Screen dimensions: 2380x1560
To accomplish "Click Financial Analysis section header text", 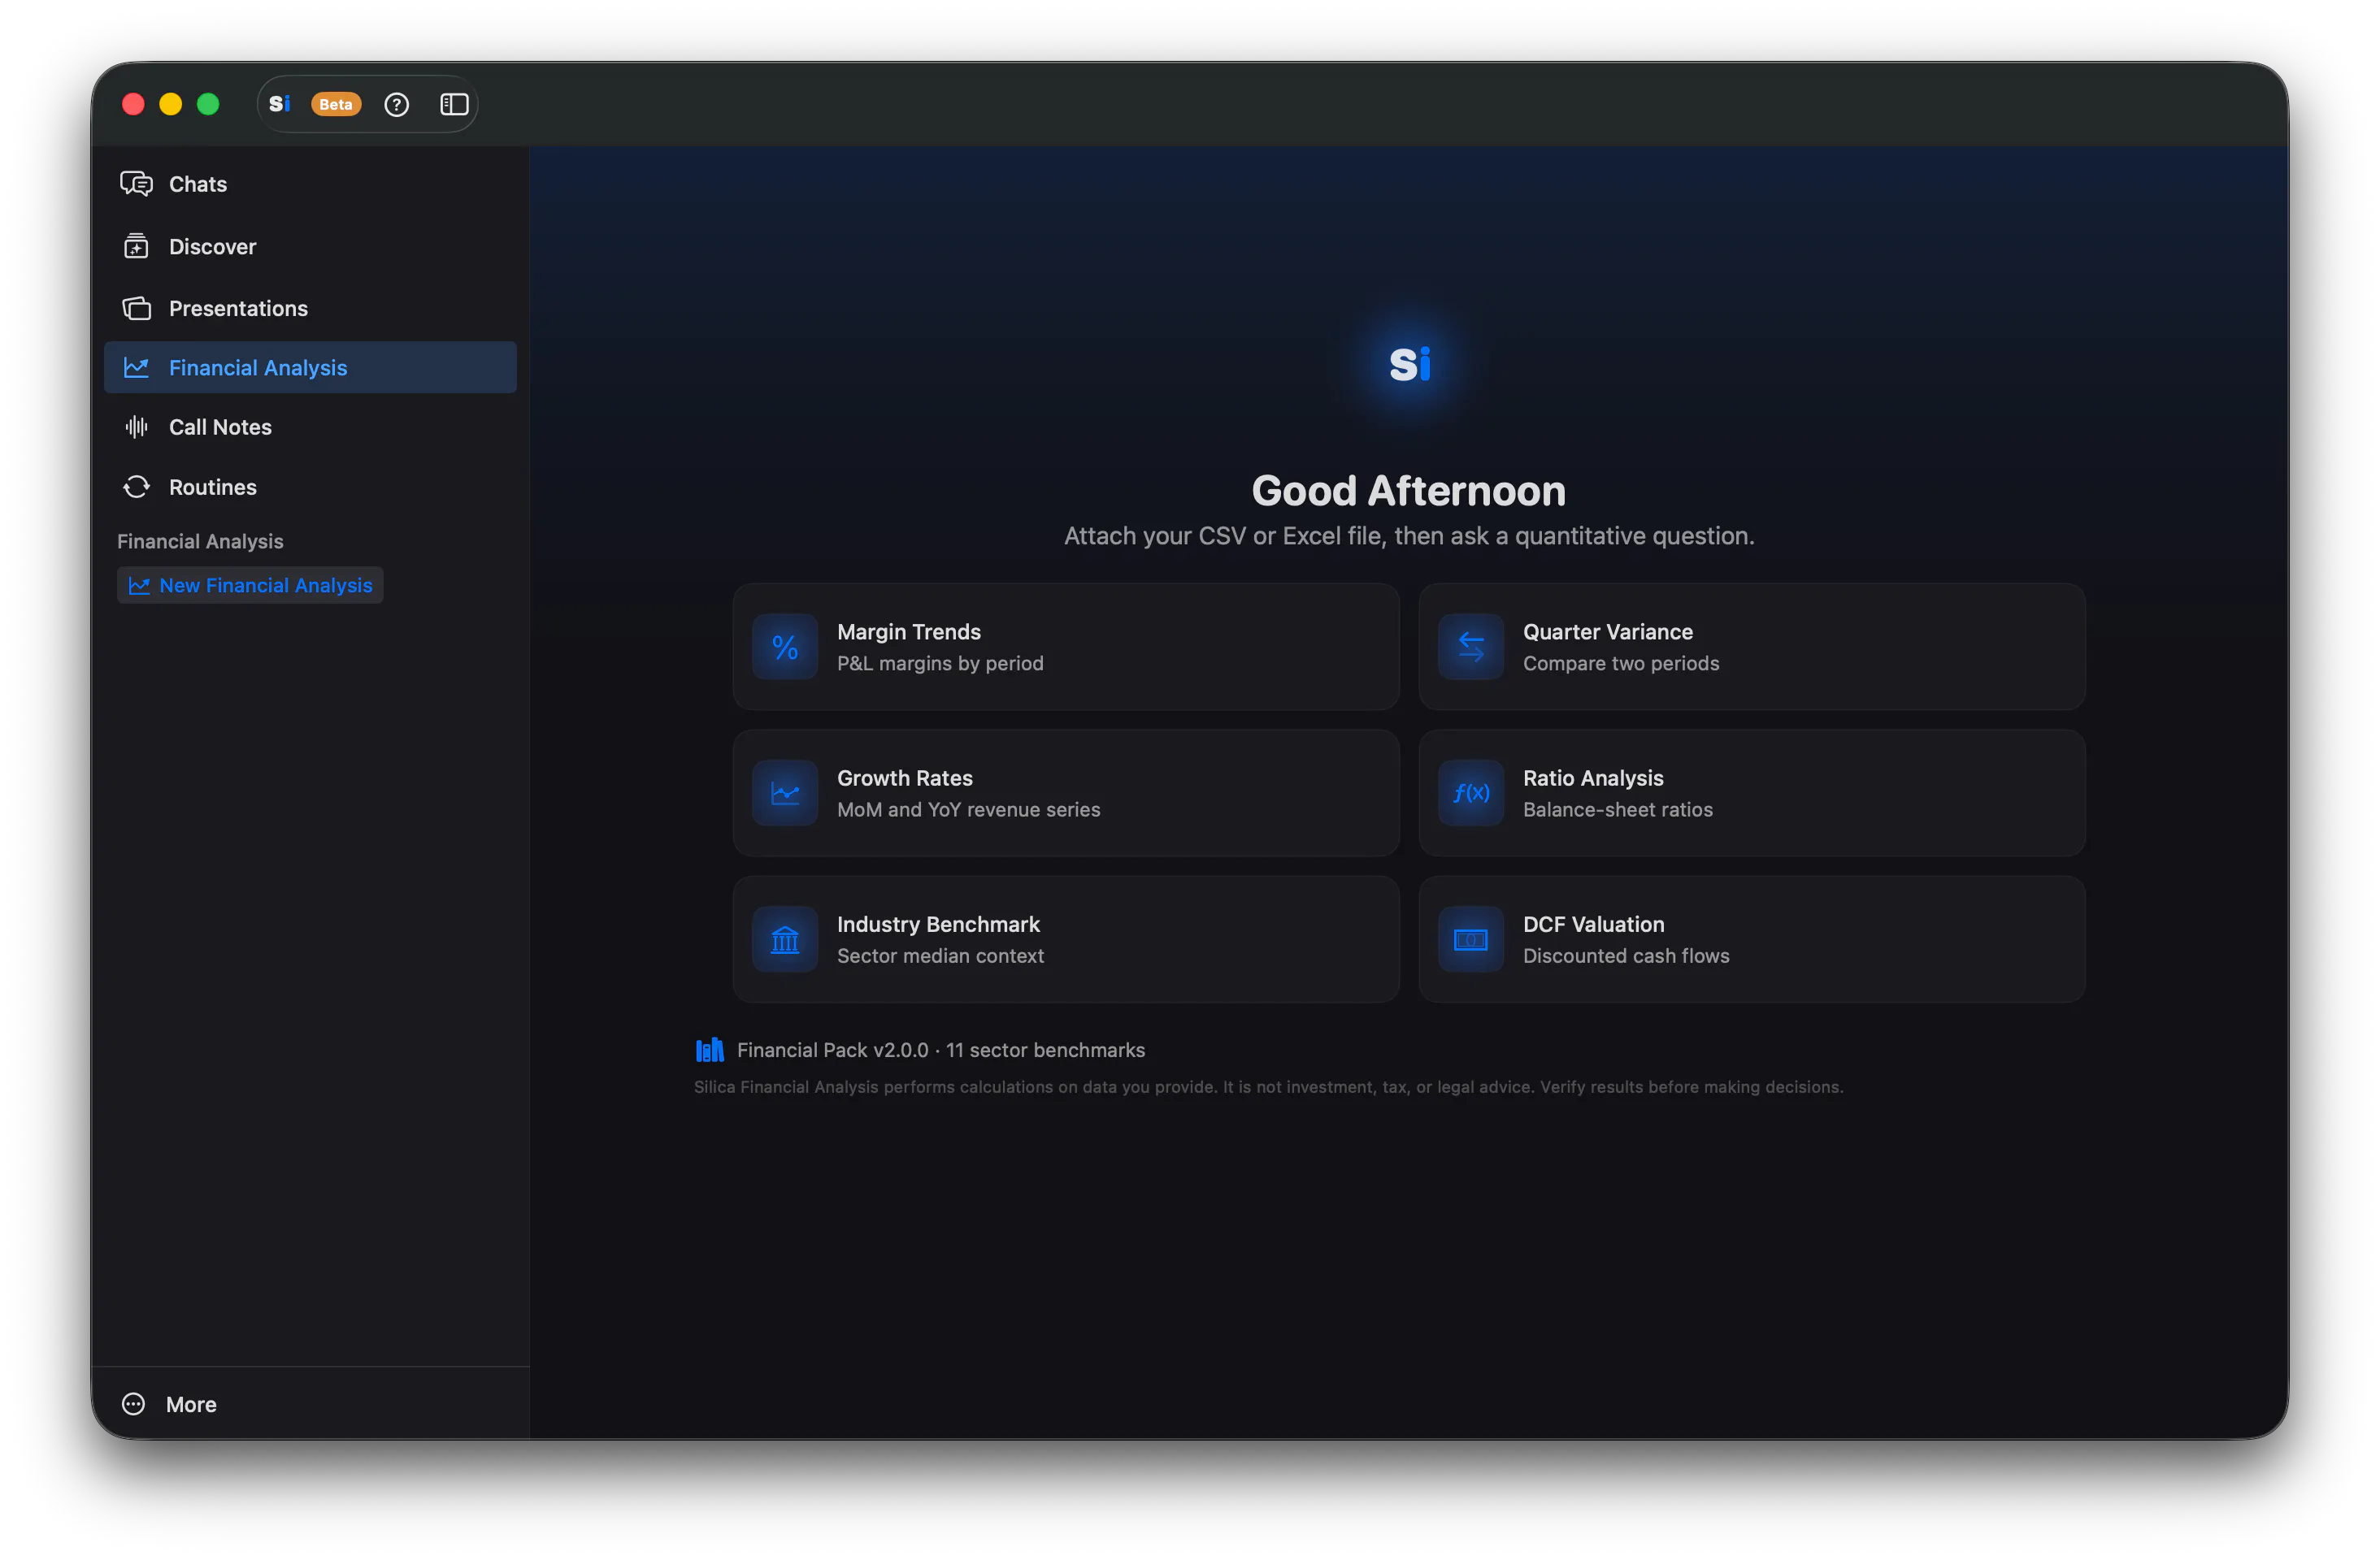I will (x=200, y=540).
